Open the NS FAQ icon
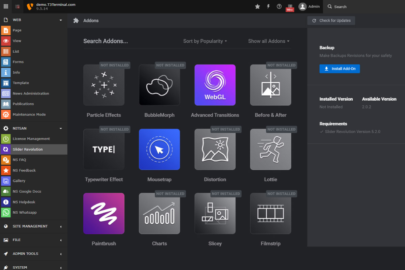 [x=6, y=160]
